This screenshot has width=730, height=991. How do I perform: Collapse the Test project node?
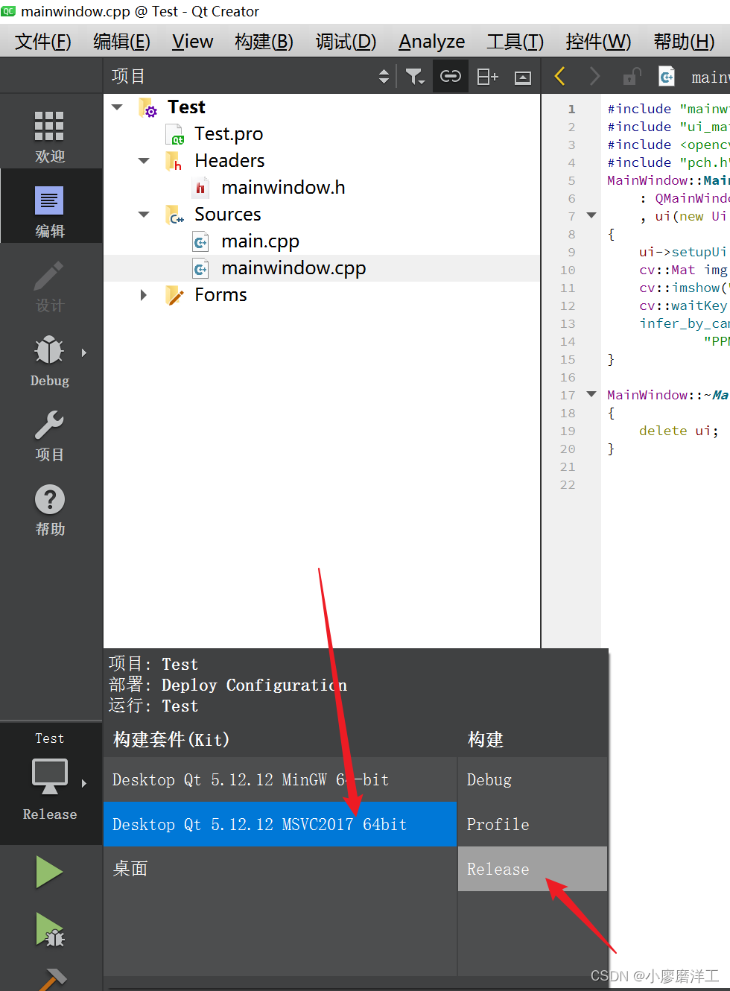[117, 107]
